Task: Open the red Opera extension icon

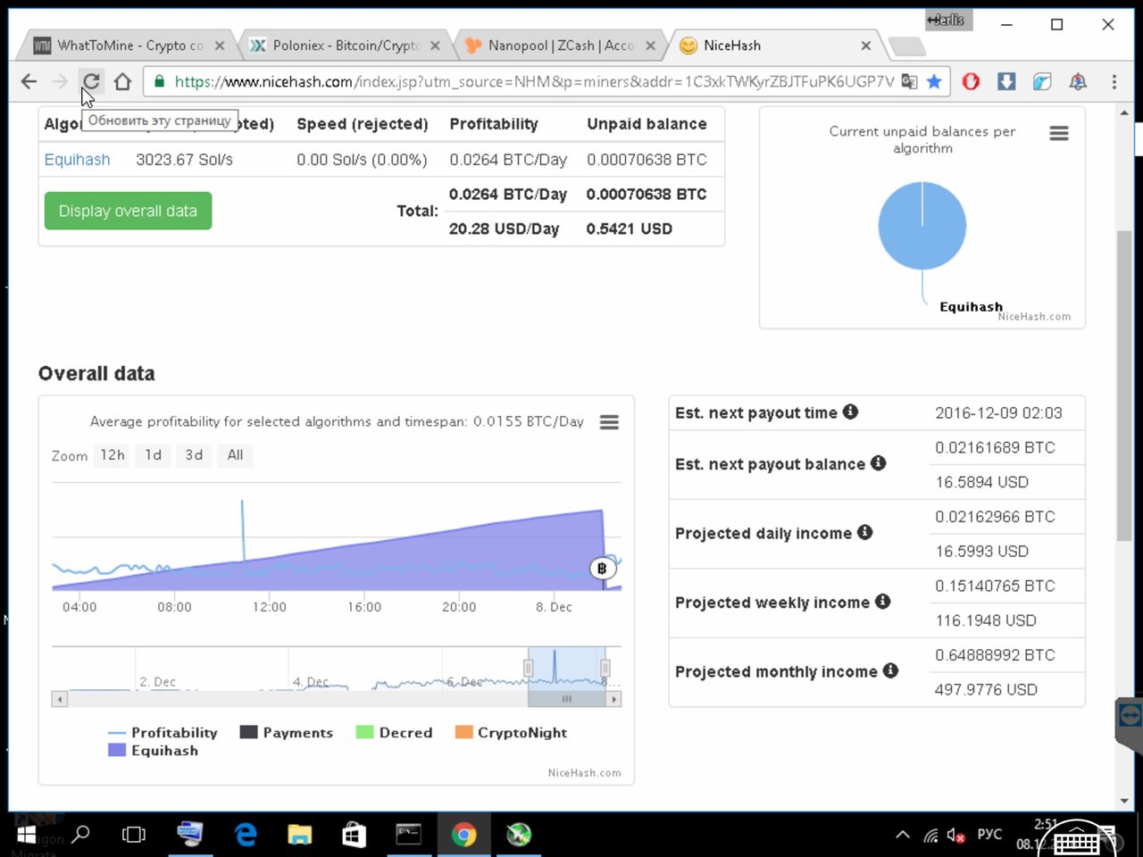Action: [972, 82]
